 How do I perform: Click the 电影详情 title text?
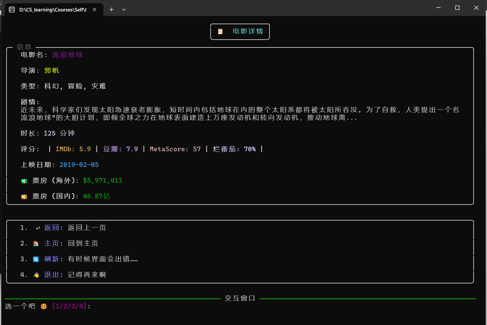[x=248, y=31]
